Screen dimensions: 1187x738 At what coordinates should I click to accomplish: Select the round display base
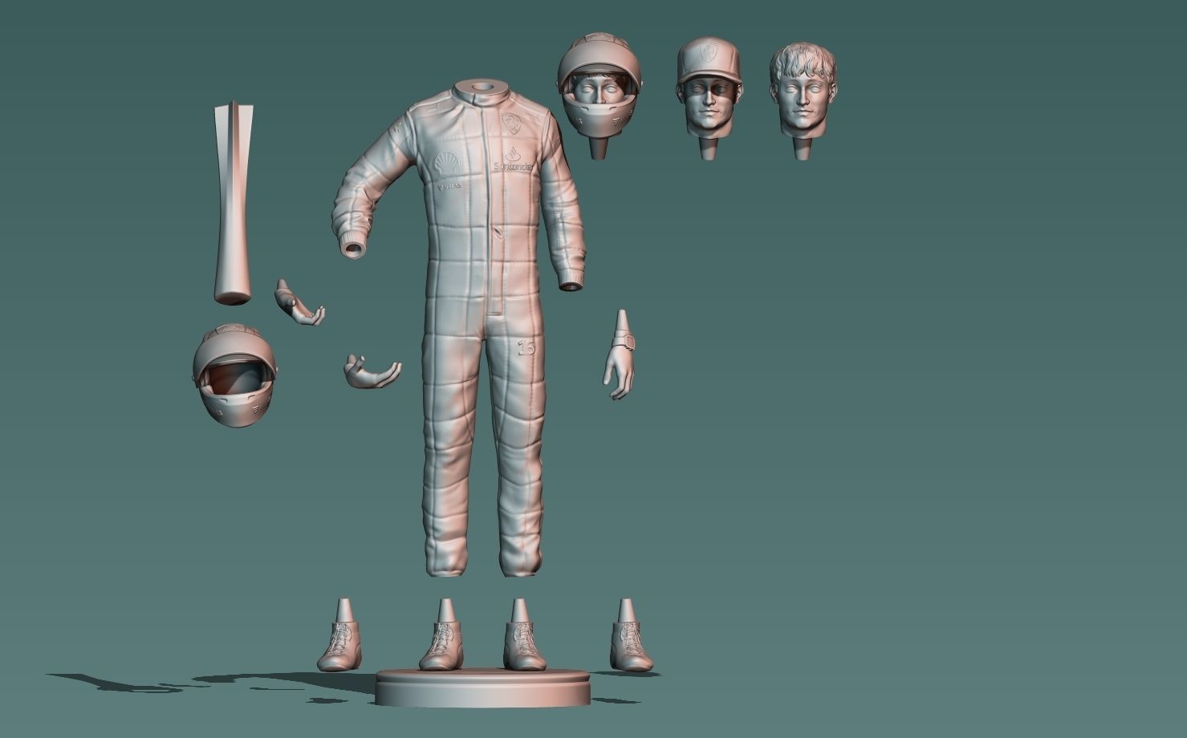tap(483, 688)
